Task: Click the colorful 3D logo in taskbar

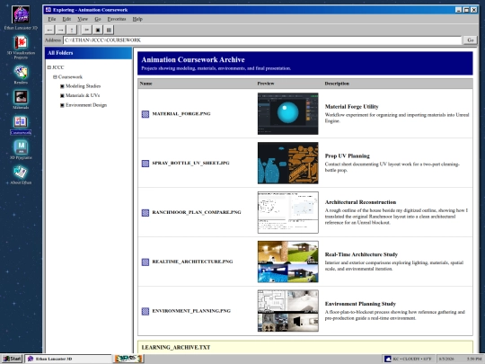Action: coord(128,359)
